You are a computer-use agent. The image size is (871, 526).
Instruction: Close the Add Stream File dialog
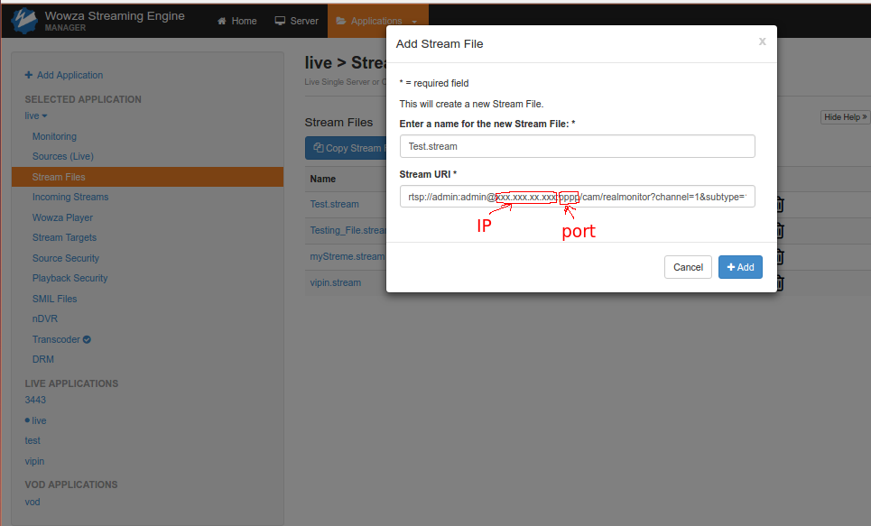tap(762, 42)
